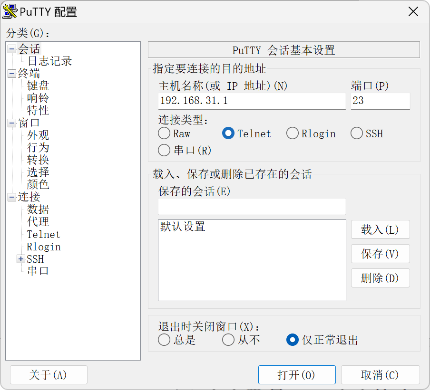Open 颜色 color settings in tree
This screenshot has width=430, height=390.
coord(38,185)
